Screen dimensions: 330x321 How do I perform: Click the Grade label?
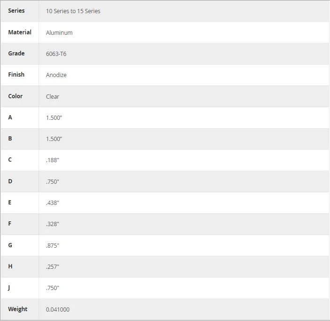(16, 54)
